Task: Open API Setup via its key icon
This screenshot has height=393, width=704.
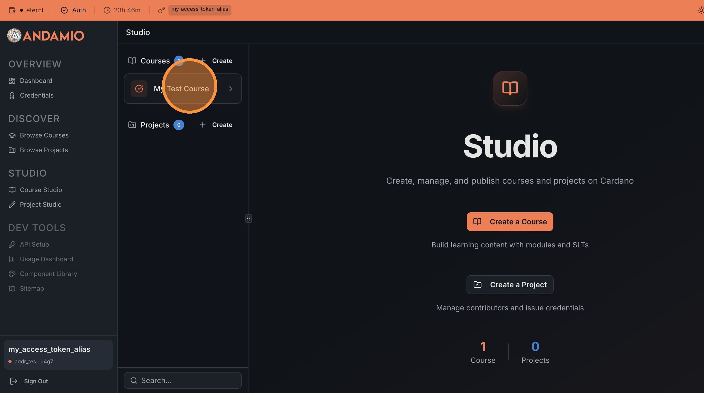Action: pos(12,244)
